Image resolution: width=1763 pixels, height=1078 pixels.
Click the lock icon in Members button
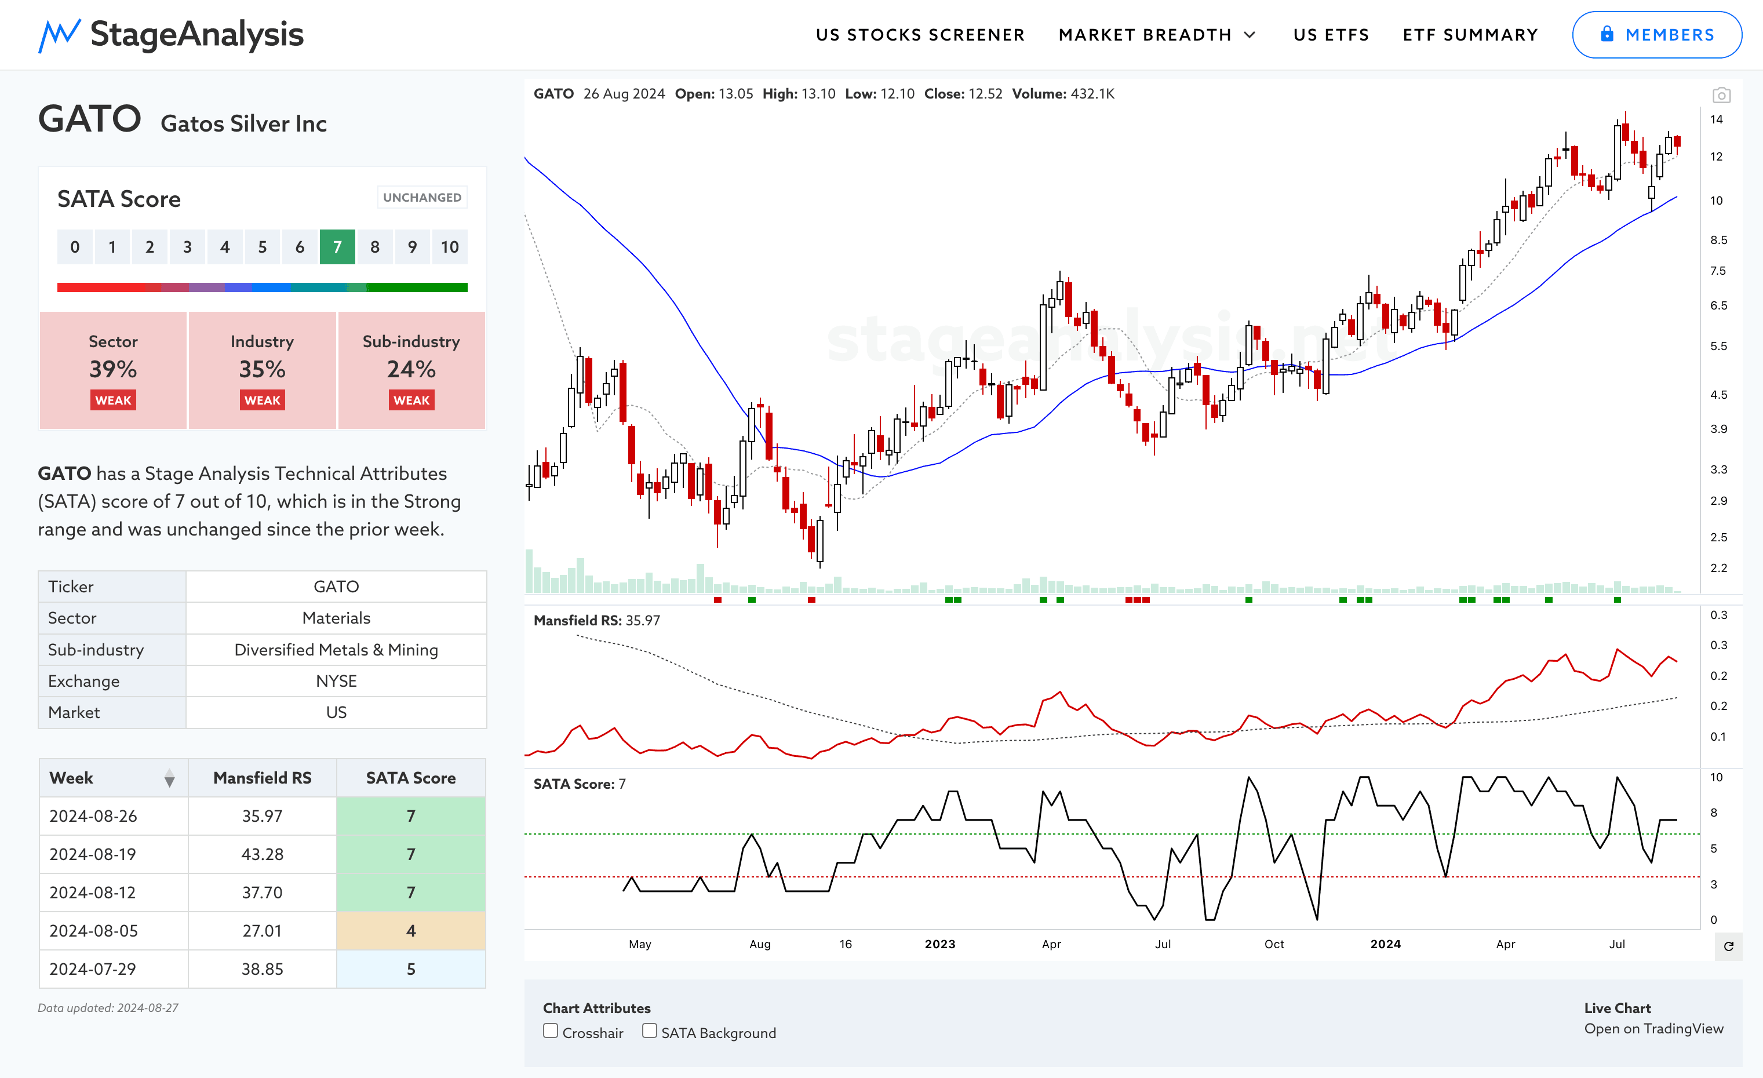click(1607, 34)
